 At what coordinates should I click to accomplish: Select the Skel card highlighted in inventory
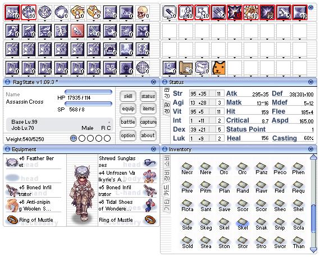(243, 224)
